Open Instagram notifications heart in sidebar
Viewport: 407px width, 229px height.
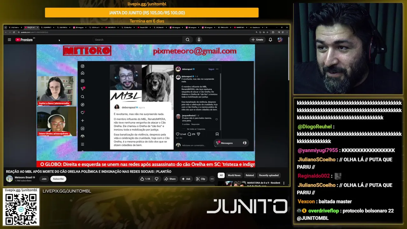[x=82, y=113]
